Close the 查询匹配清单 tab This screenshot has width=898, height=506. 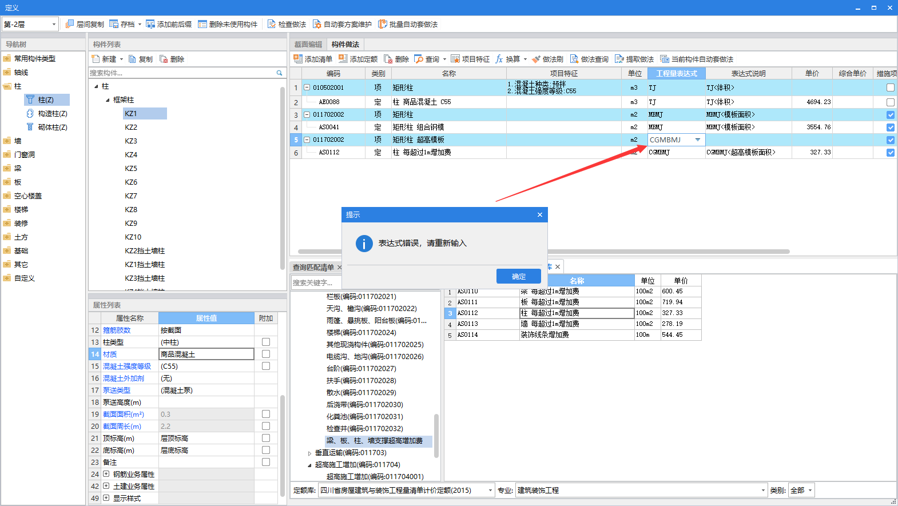coord(339,268)
